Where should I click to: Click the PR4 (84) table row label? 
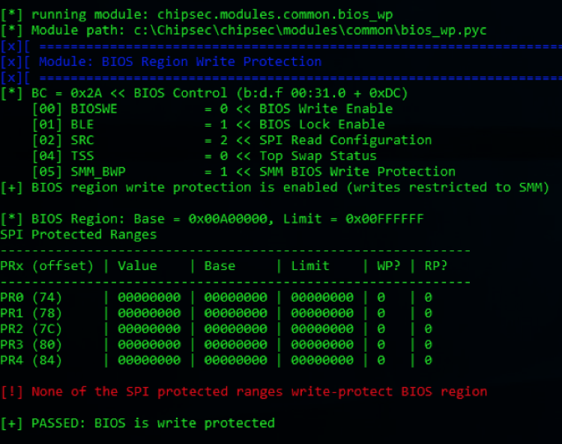tap(31, 360)
